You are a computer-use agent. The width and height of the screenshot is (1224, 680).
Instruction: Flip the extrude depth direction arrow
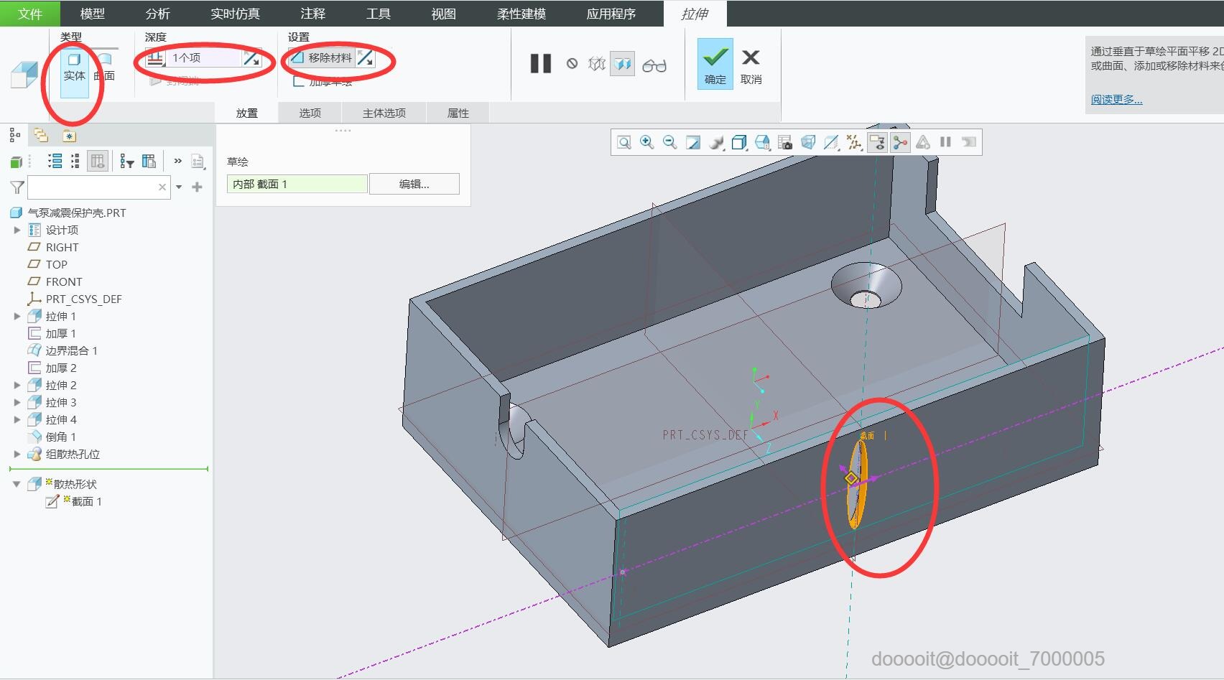pos(252,58)
